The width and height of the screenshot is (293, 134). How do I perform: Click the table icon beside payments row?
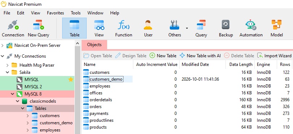click(x=86, y=113)
